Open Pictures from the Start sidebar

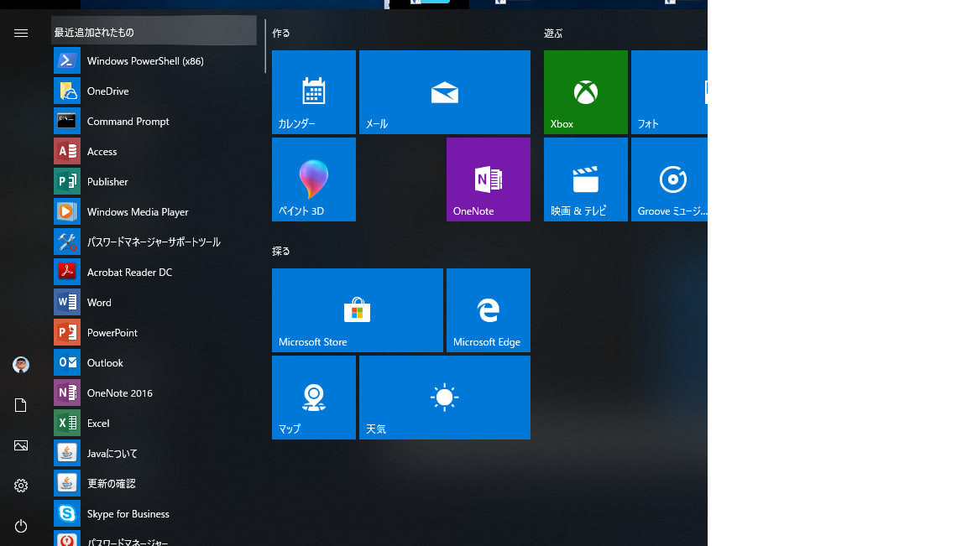21,445
